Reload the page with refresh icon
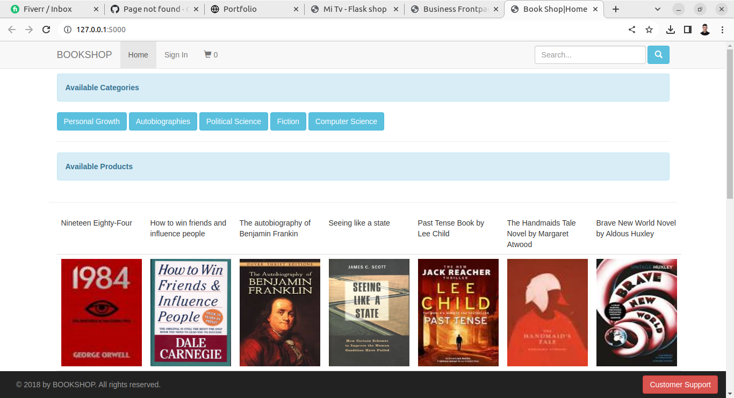The height and width of the screenshot is (398, 734). (x=46, y=30)
